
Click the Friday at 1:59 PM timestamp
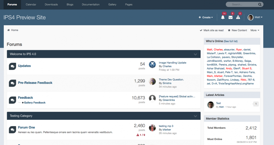[x=169, y=70]
